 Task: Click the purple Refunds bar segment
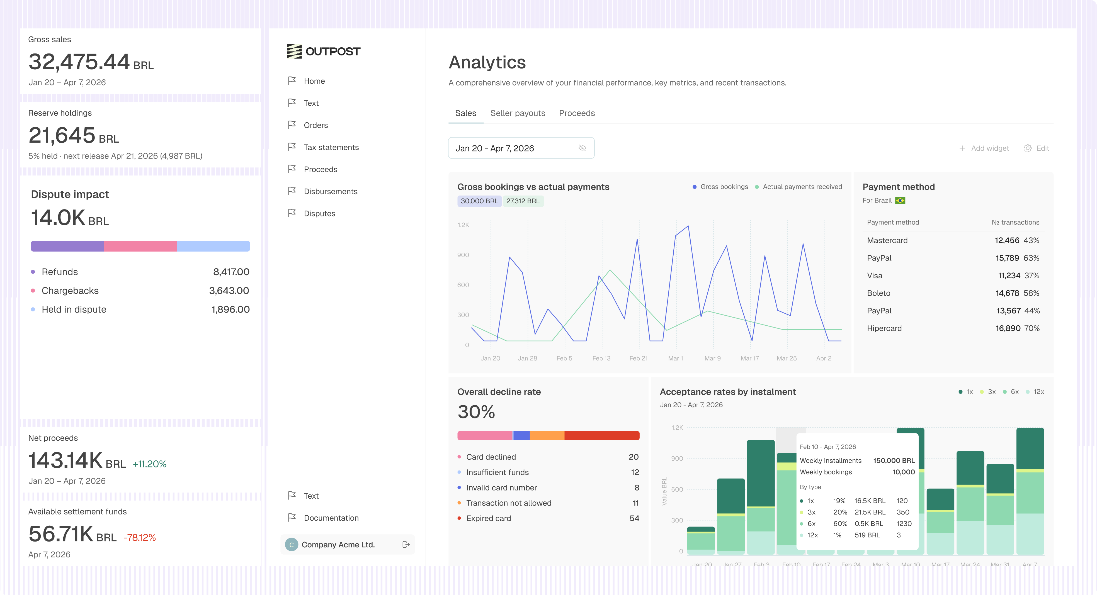click(67, 246)
